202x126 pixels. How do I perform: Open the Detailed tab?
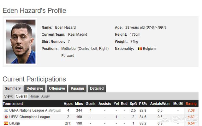97,88
